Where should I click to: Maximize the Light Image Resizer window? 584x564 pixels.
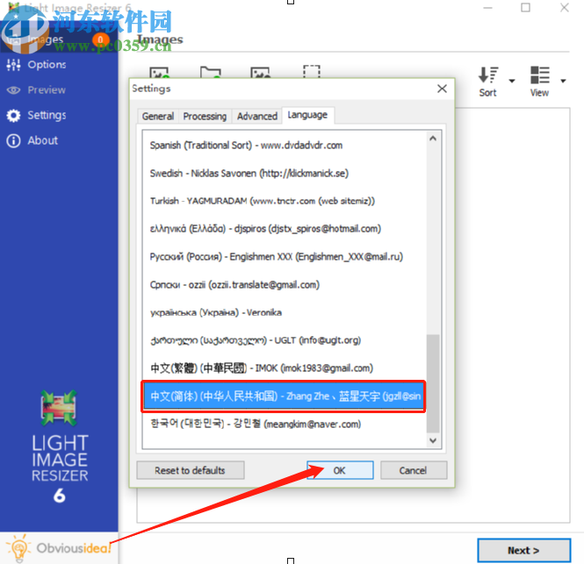[525, 7]
